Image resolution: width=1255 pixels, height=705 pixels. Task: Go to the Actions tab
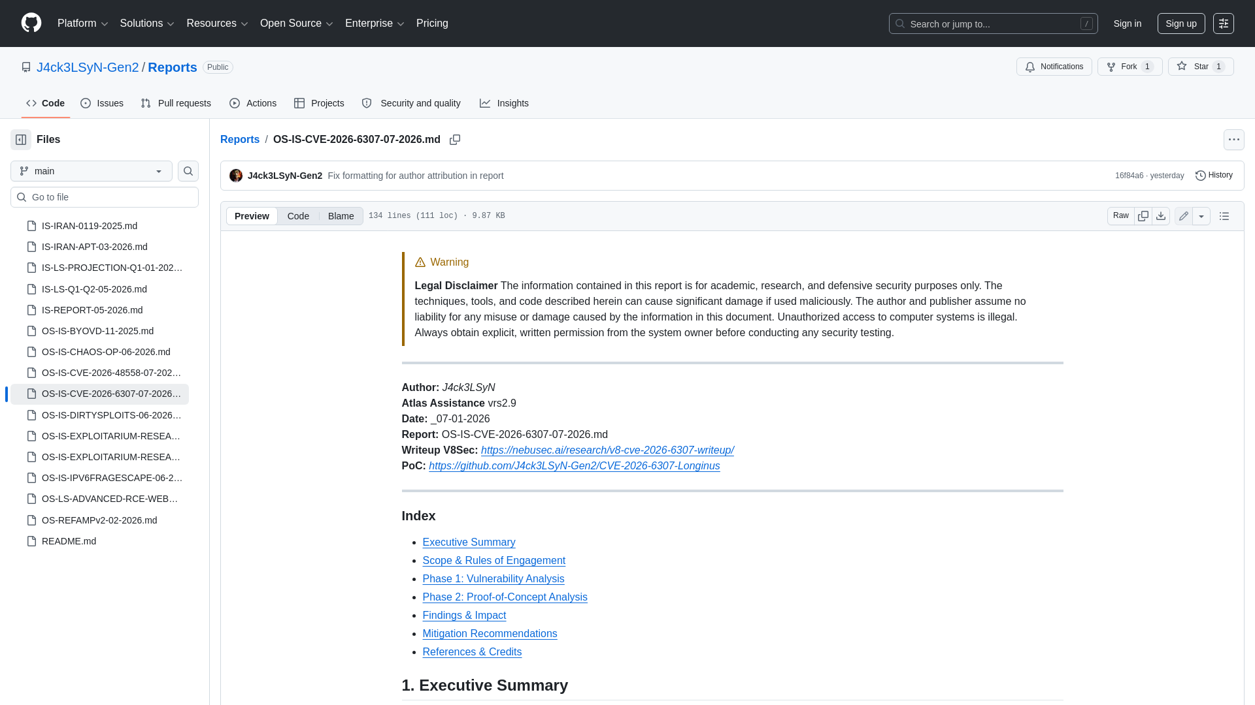(x=253, y=103)
